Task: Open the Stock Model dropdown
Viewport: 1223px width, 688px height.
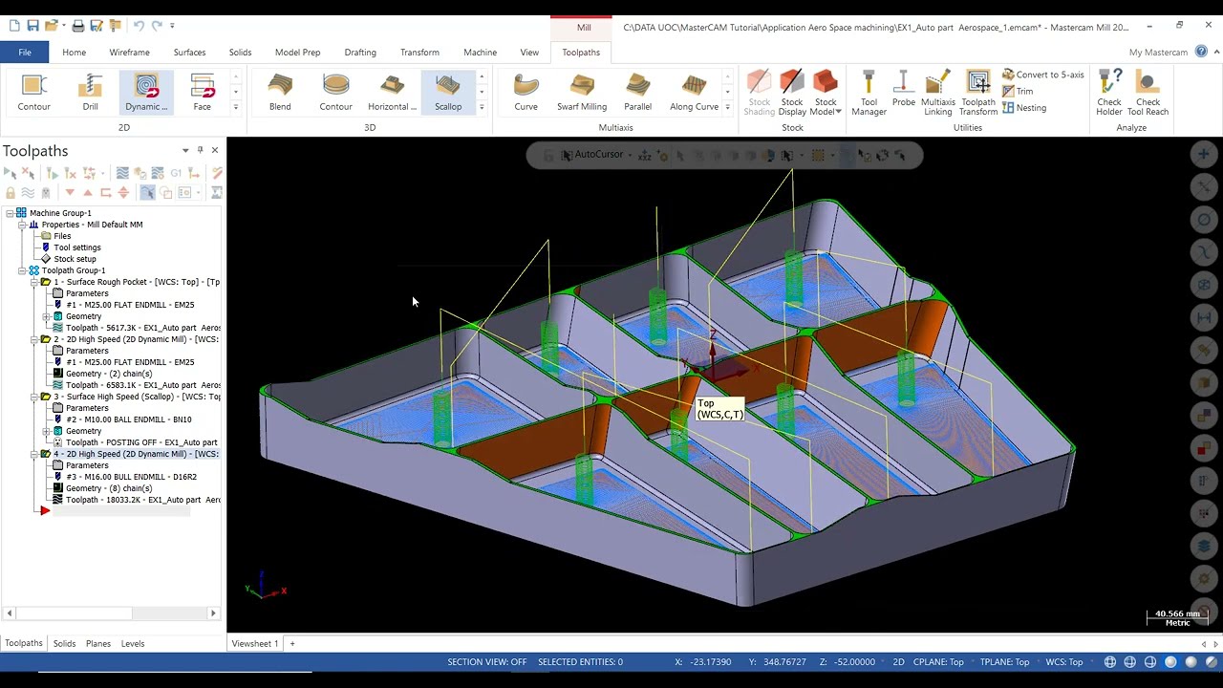Action: (x=826, y=107)
